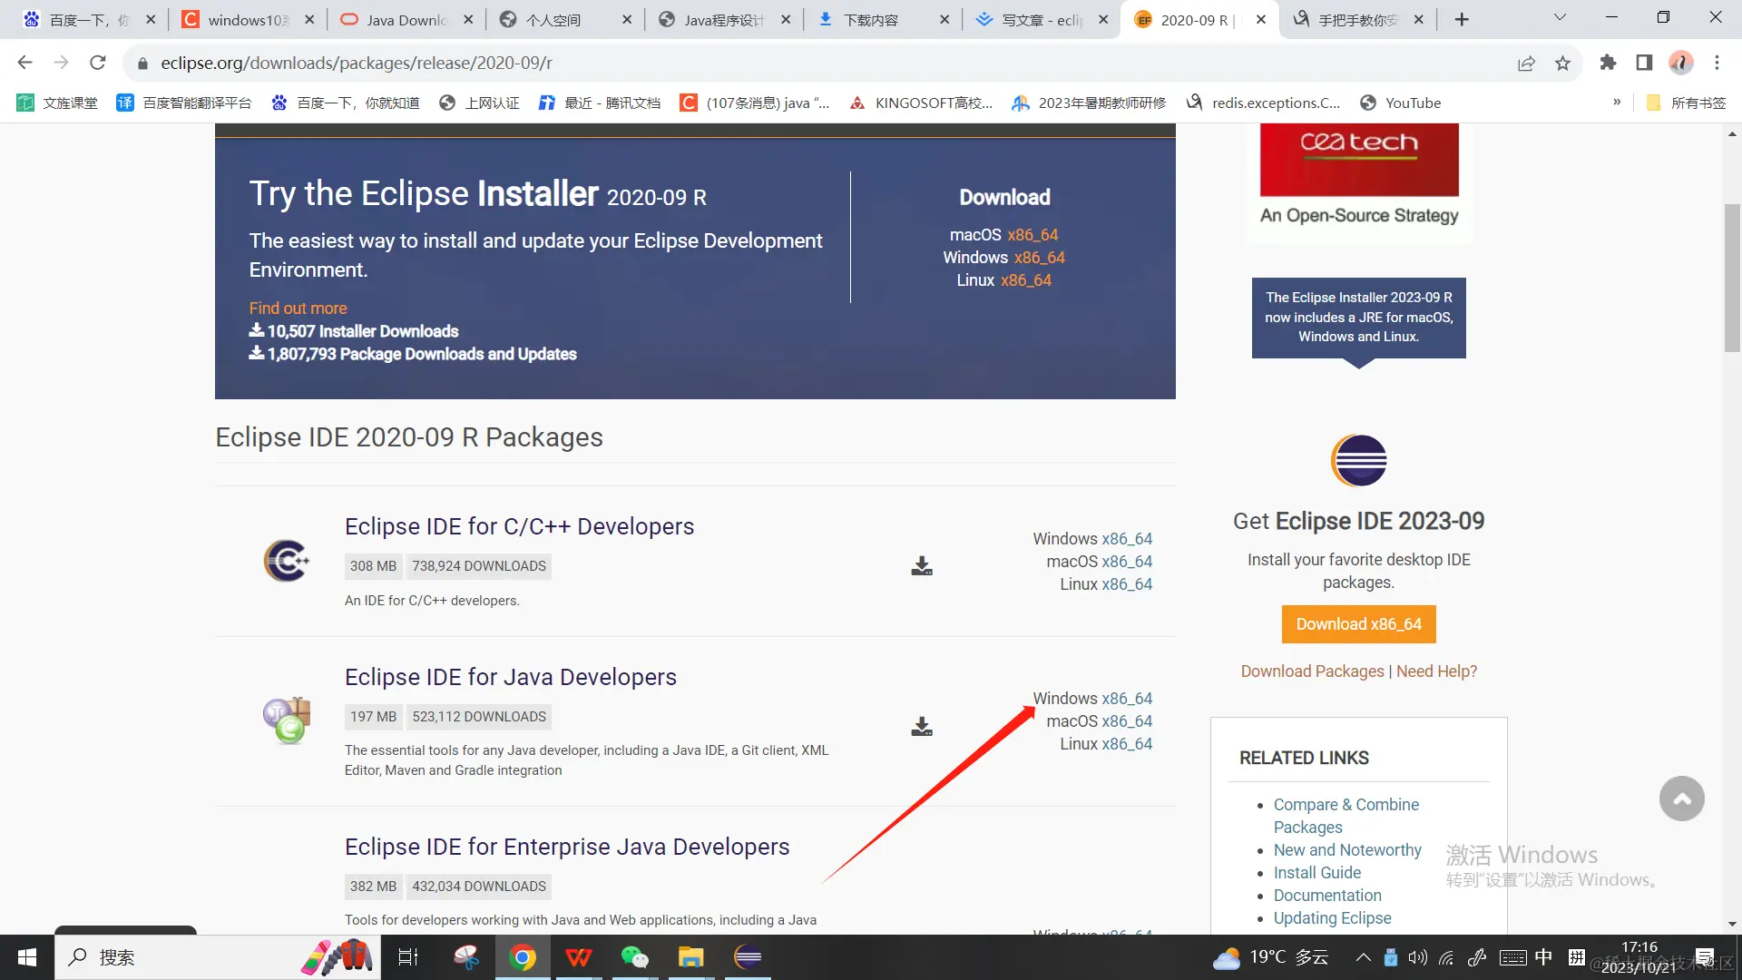
Task: Reload the page using the refresh icon
Action: [98, 63]
